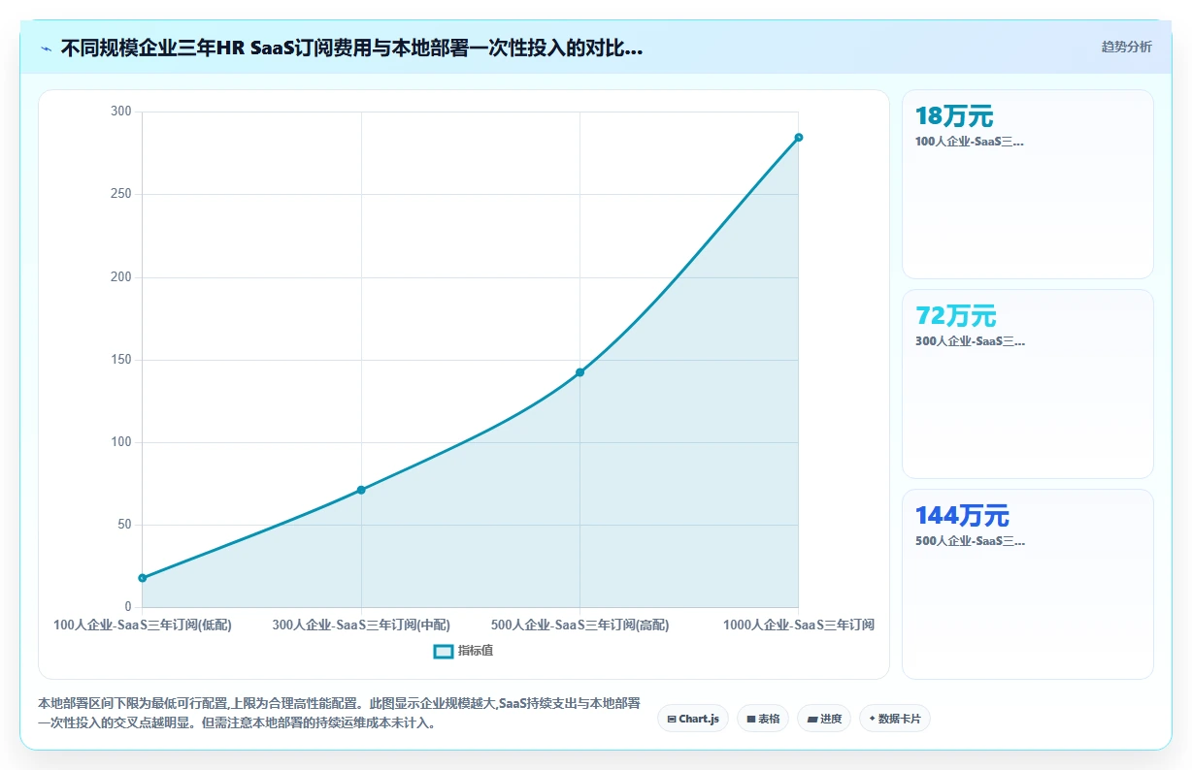Open the 72万元 data card

coord(1028,384)
